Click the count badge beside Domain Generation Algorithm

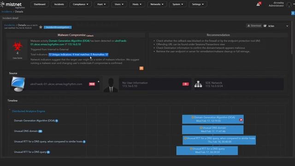point(57,121)
